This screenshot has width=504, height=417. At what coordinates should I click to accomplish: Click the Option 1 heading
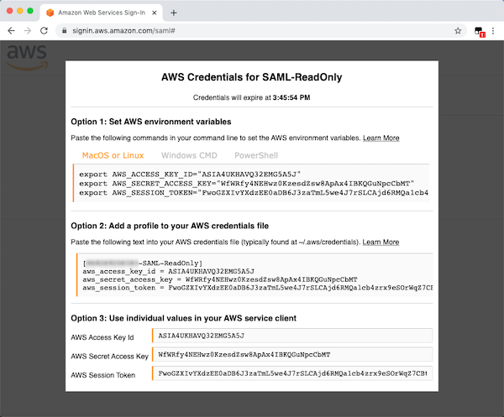coord(151,122)
